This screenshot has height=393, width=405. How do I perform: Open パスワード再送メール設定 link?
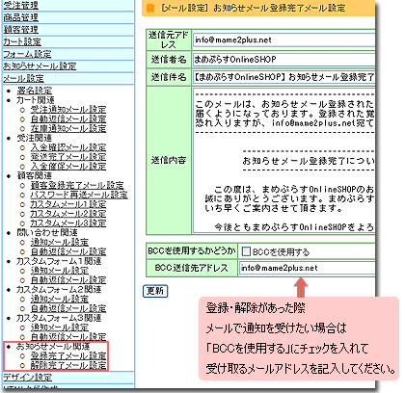(x=79, y=195)
